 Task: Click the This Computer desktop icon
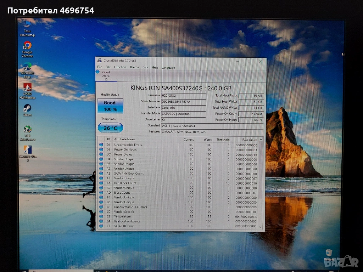point(27,25)
